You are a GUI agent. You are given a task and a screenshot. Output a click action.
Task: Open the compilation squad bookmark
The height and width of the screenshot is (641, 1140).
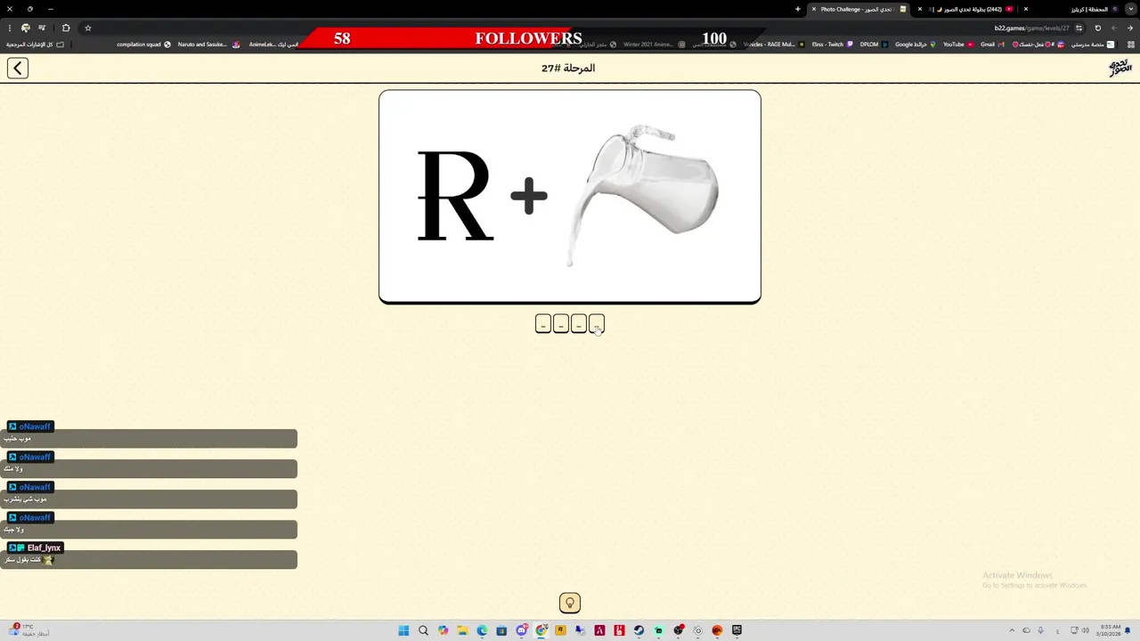coord(143,45)
